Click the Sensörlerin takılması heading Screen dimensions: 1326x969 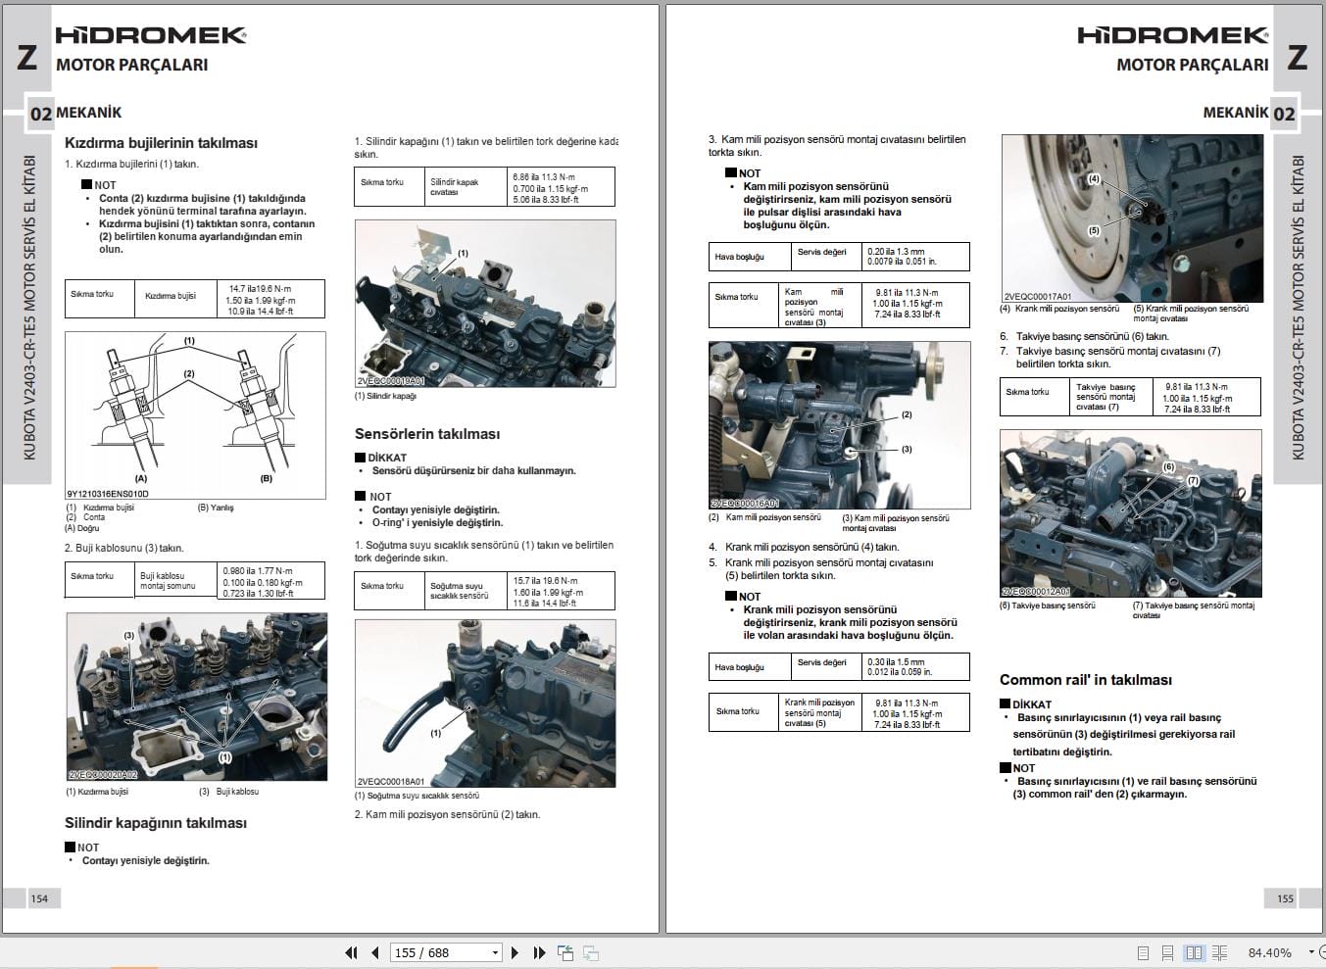pyautogui.click(x=427, y=434)
